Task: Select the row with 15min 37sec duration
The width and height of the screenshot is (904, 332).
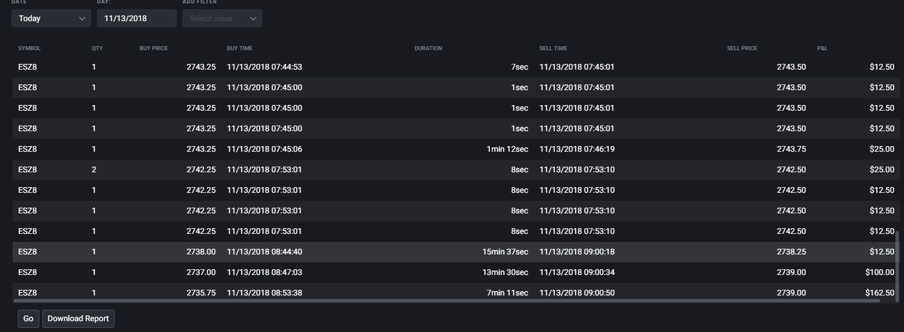Action: point(454,252)
